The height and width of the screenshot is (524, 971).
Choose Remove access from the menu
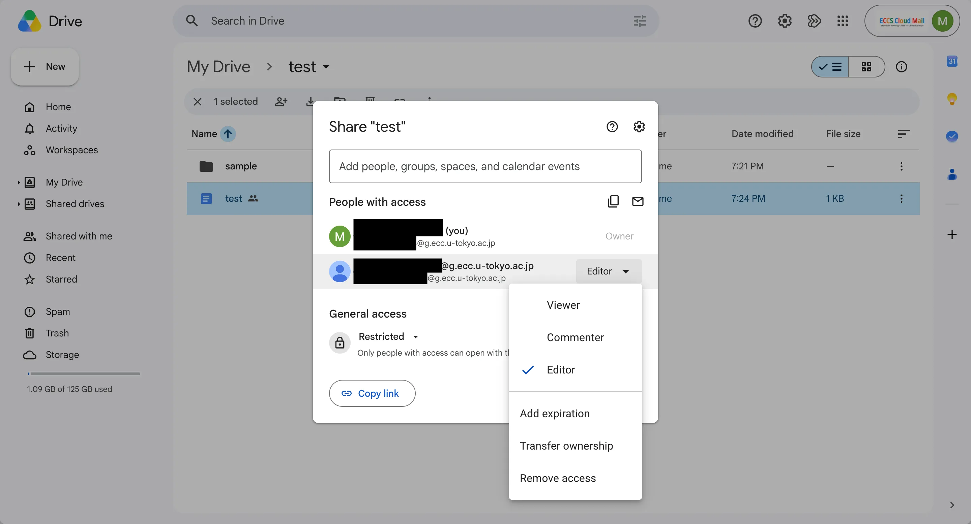coord(575,478)
